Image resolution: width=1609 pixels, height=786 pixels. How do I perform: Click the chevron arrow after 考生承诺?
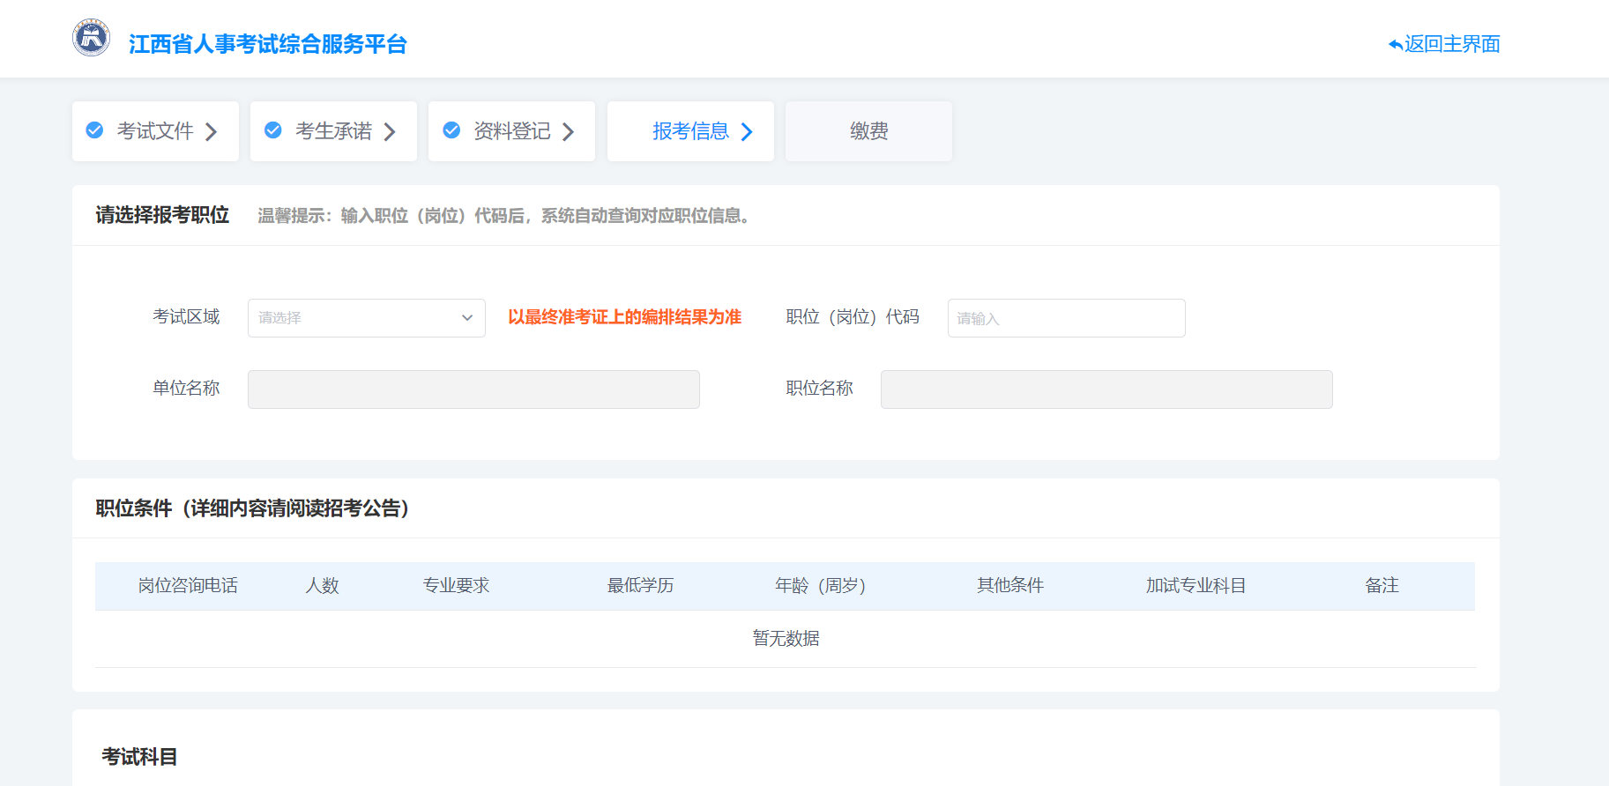click(390, 132)
